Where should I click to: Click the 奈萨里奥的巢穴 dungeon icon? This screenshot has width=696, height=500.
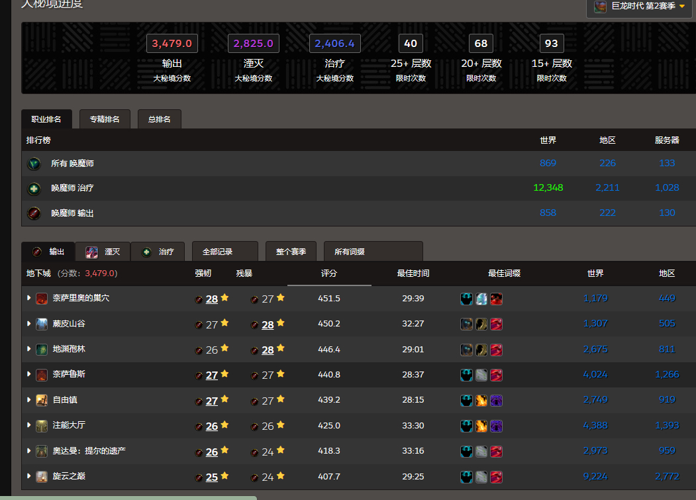(42, 299)
